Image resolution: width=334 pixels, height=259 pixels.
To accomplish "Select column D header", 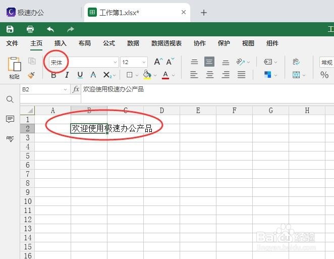I will point(161,111).
